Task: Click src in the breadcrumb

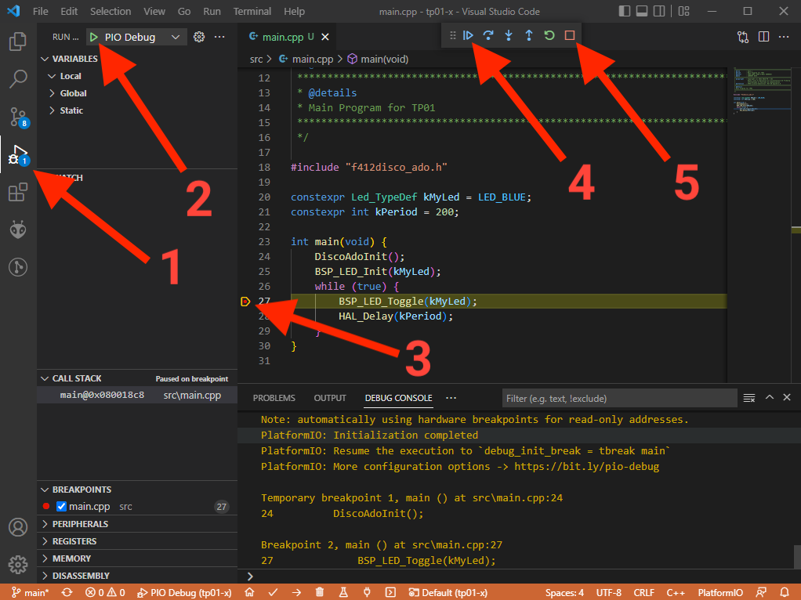Action: click(x=256, y=60)
